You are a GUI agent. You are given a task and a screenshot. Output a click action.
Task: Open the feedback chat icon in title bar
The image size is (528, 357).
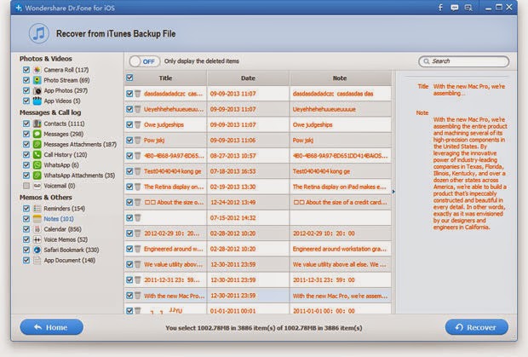455,8
